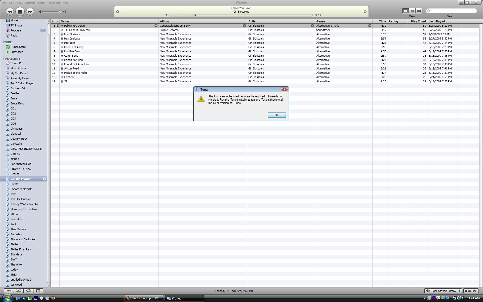Image resolution: width=483 pixels, height=302 pixels.
Task: Open the View menu
Action: pos(19,3)
